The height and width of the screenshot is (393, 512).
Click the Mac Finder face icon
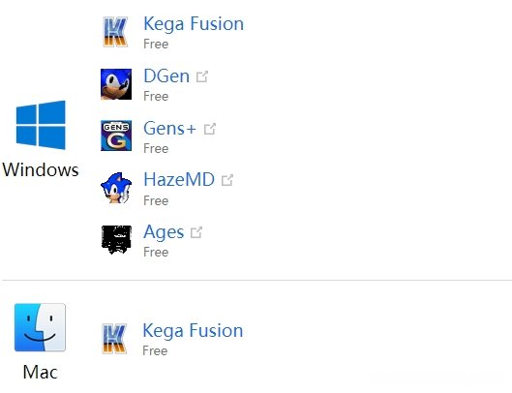(x=40, y=327)
